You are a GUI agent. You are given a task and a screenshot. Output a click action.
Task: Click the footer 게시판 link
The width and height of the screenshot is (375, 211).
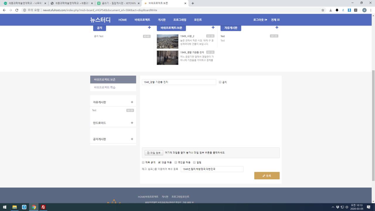click(x=165, y=197)
